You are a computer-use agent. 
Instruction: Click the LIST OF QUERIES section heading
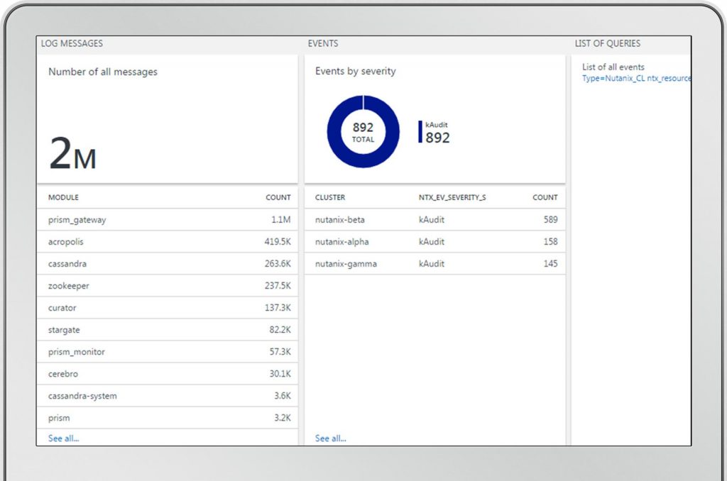pyautogui.click(x=608, y=43)
